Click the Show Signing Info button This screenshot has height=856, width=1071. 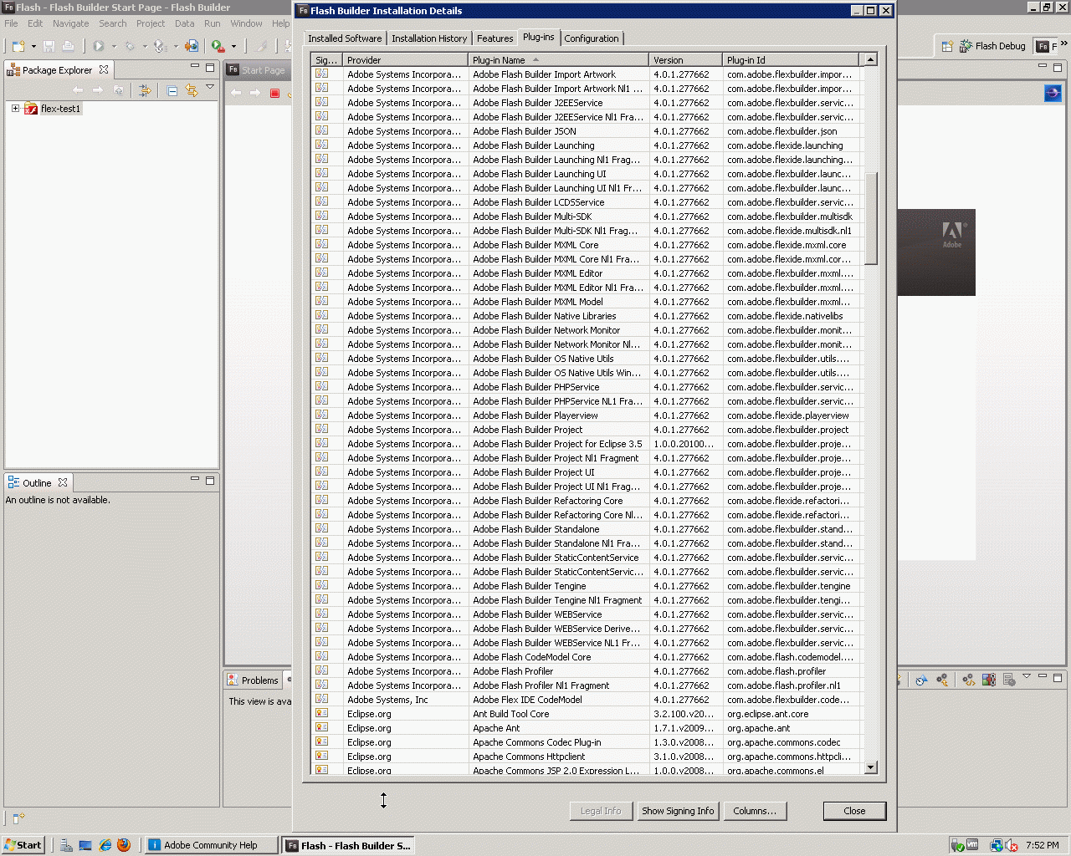click(x=678, y=811)
